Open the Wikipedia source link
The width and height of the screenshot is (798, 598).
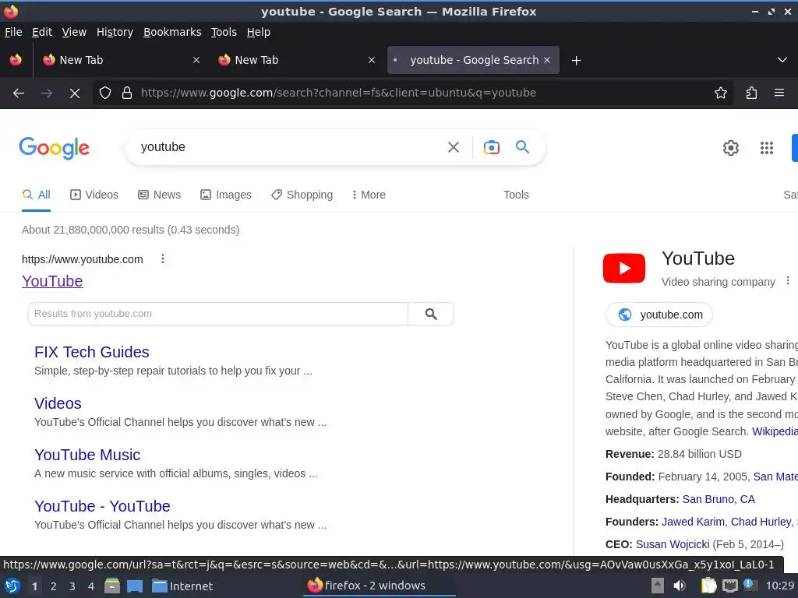(x=775, y=431)
